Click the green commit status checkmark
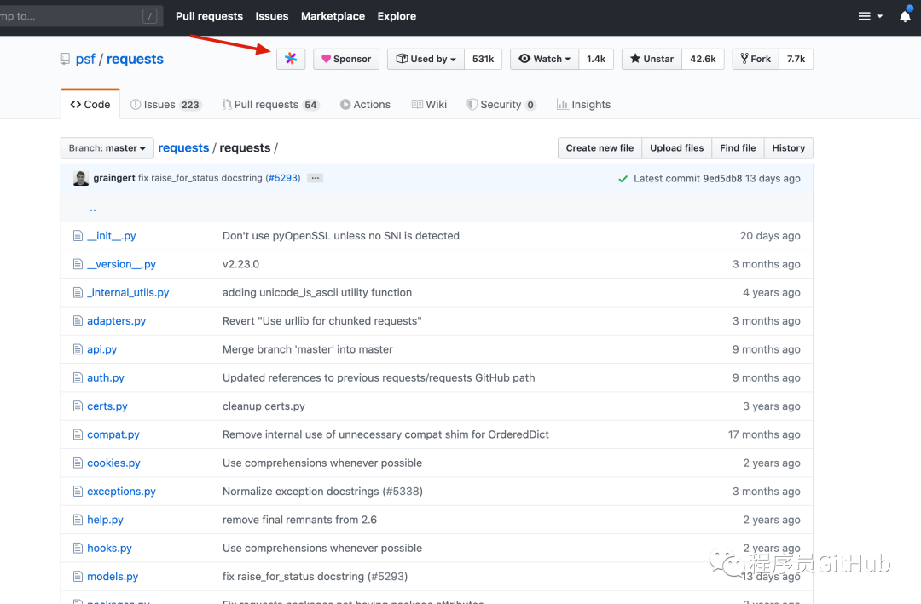This screenshot has width=921, height=604. pos(623,178)
